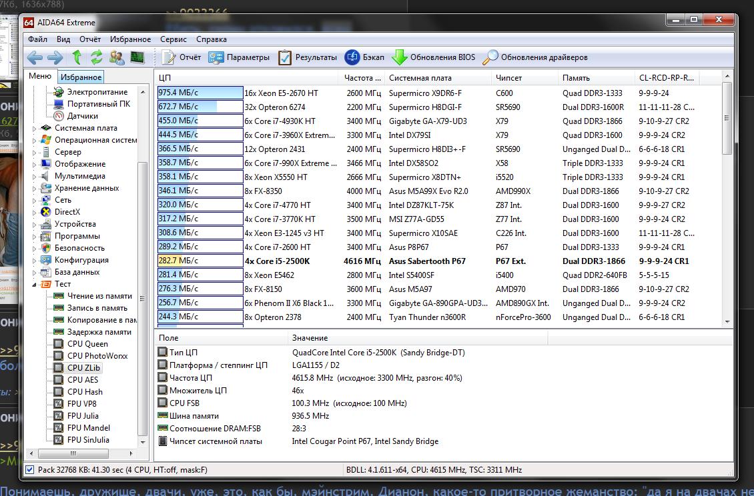Select the 4x Core i5-2500K result row

438,261
